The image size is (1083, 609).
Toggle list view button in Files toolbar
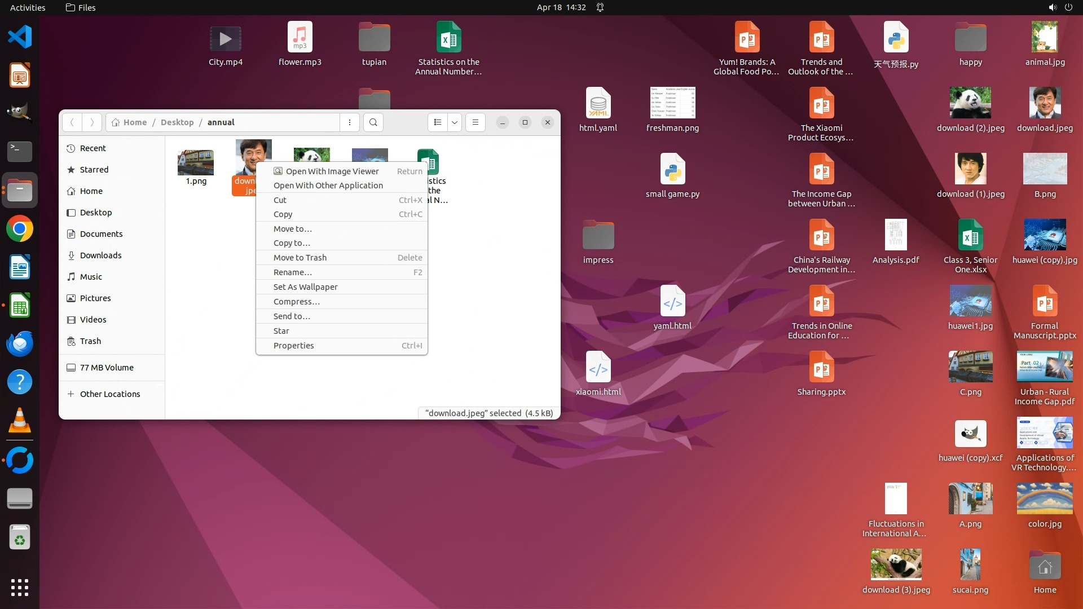click(x=438, y=122)
